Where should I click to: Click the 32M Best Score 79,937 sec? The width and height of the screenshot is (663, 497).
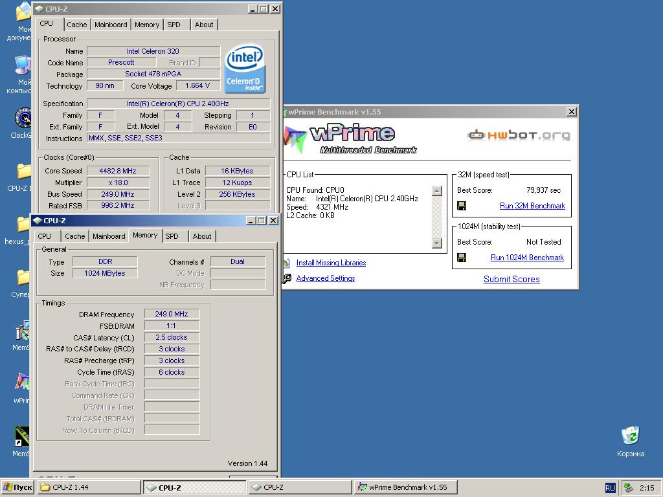[544, 190]
